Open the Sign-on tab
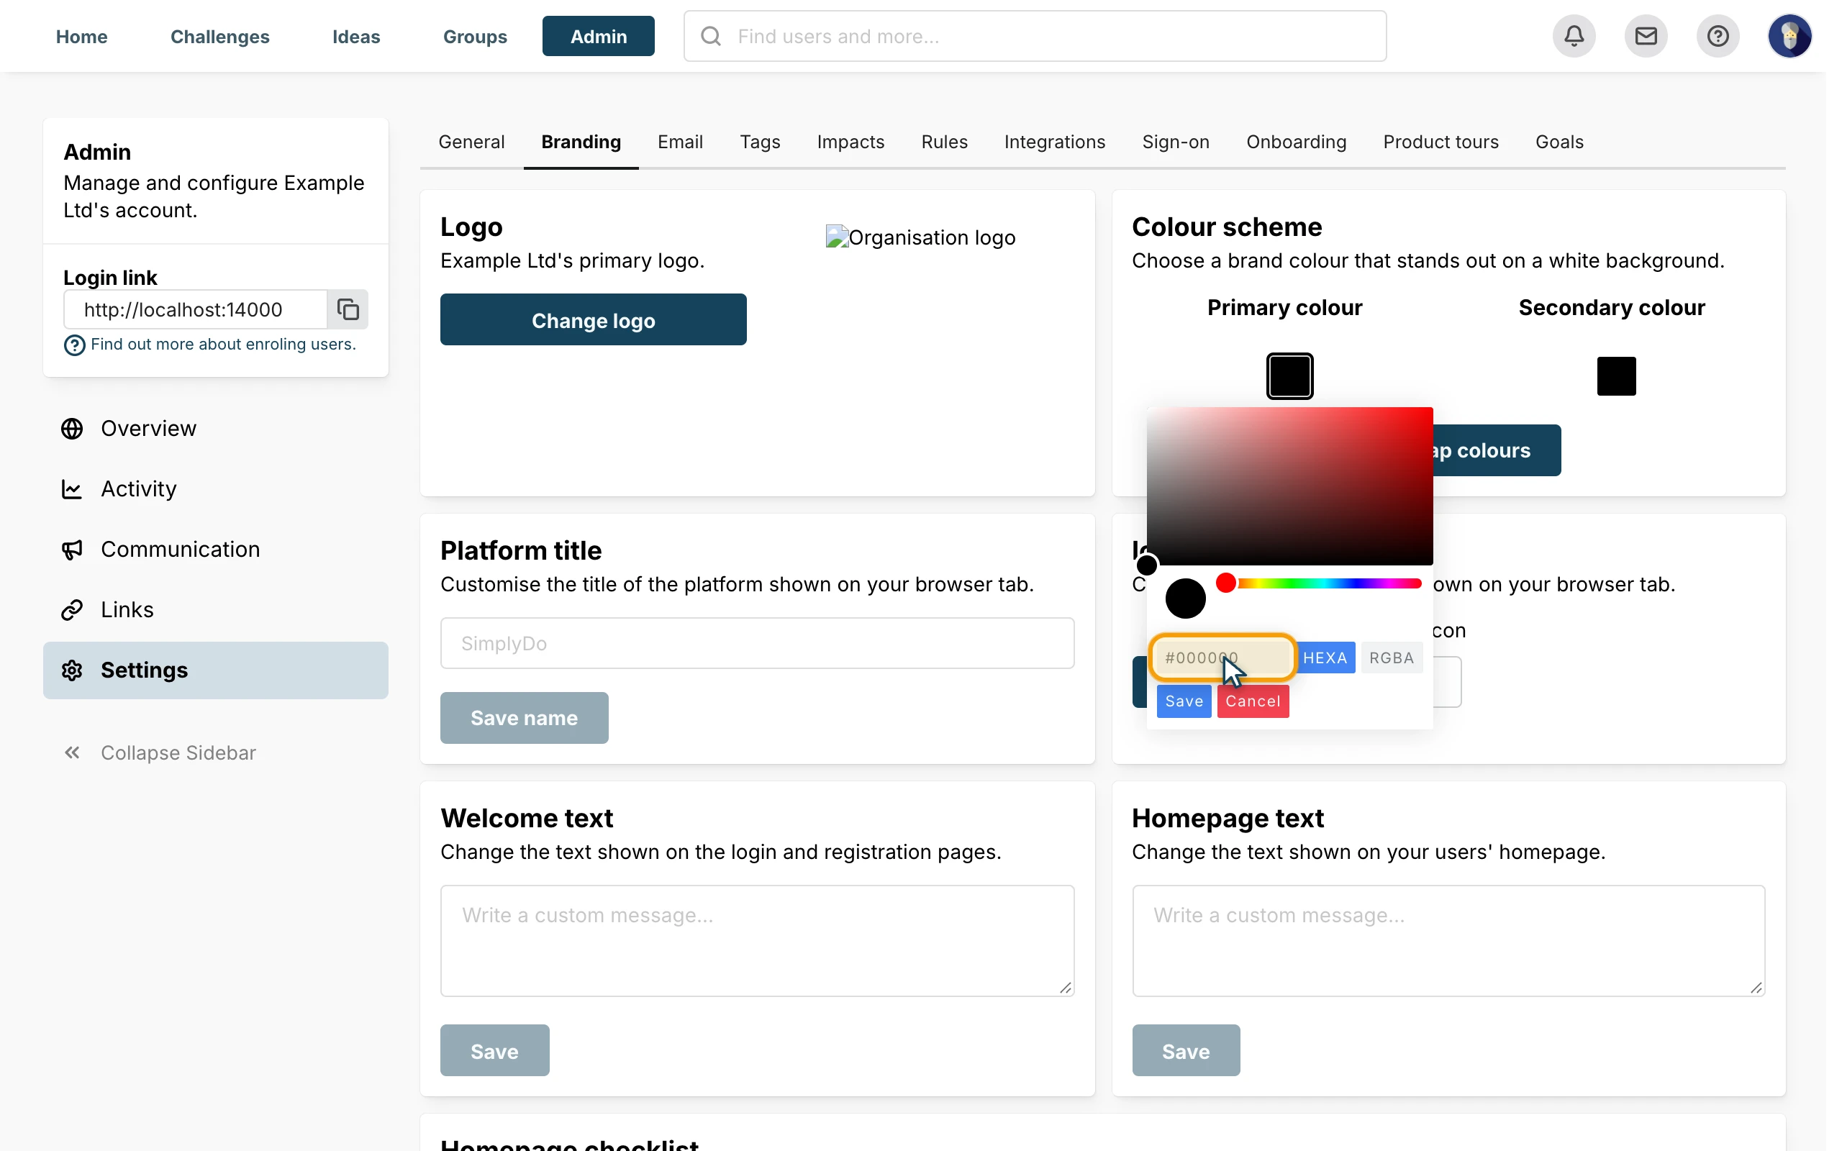This screenshot has width=1842, height=1151. point(1175,142)
